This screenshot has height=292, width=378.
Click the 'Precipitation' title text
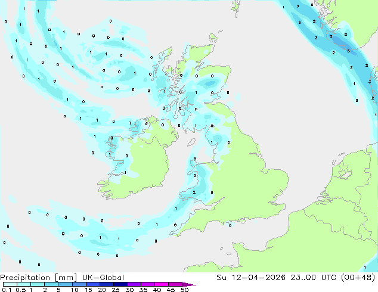[x=25, y=278]
